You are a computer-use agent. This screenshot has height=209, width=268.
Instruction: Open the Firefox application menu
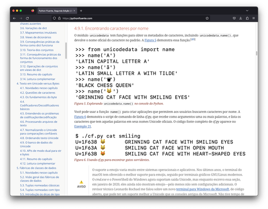coord(254,18)
